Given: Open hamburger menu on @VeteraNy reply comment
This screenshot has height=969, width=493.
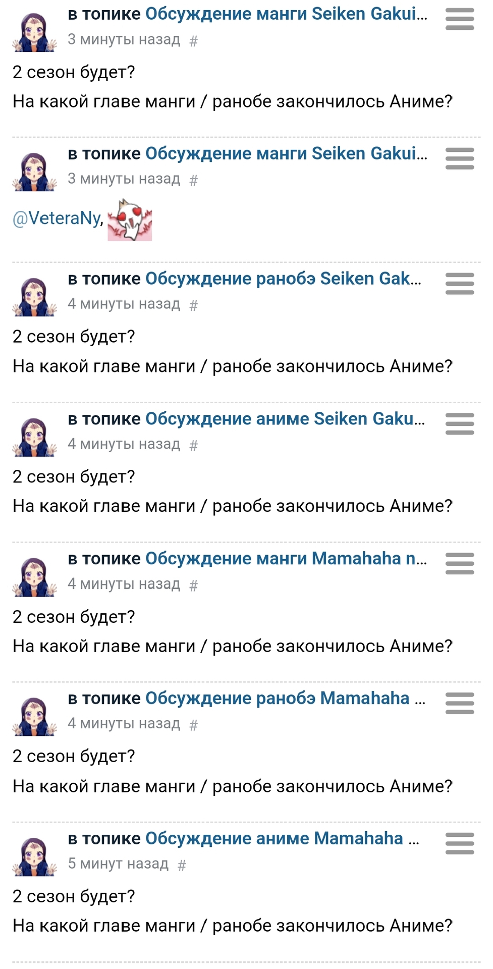Looking at the screenshot, I should [x=459, y=158].
